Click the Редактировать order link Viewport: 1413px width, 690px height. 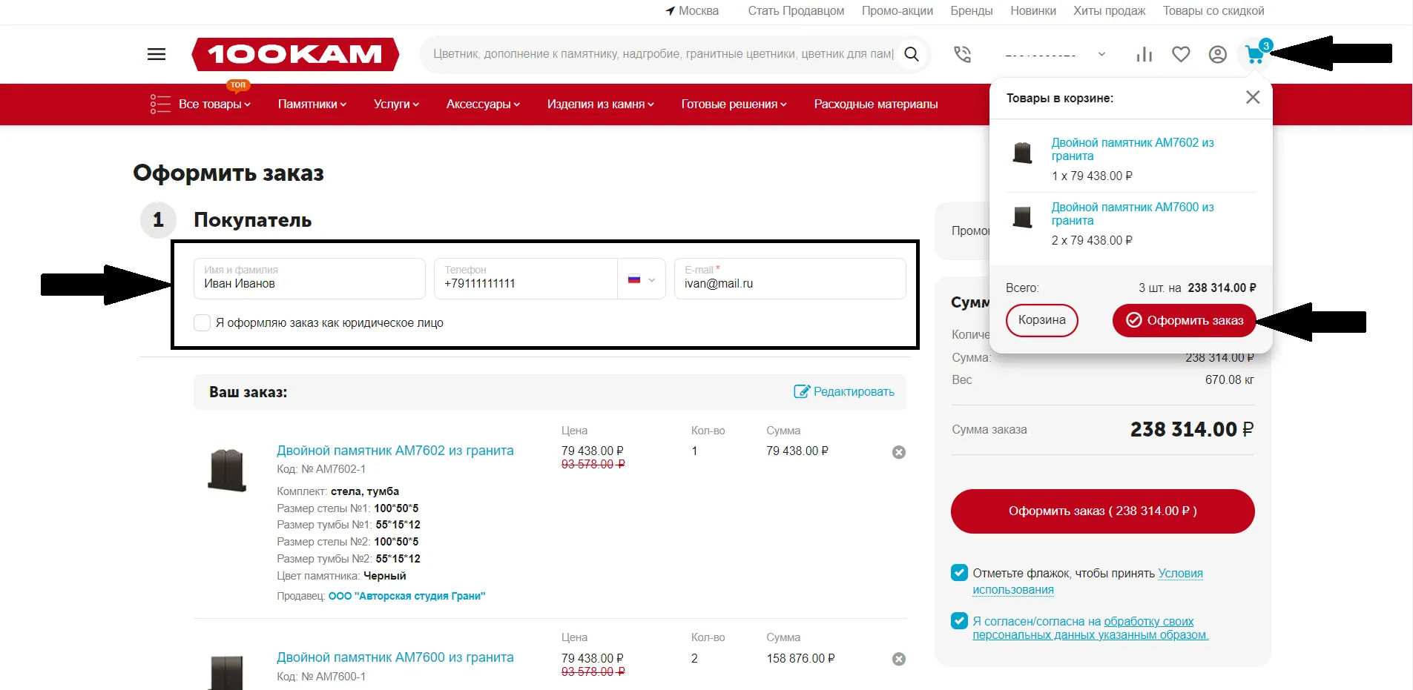pyautogui.click(x=845, y=391)
